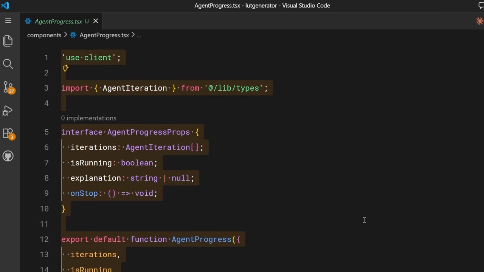Click the Claude asterisk icon in the editor toolbar
484x272 pixels.
click(x=479, y=21)
